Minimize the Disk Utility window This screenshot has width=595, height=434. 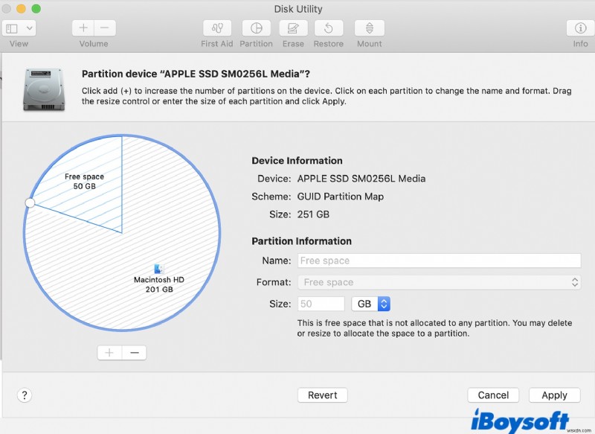tap(22, 8)
